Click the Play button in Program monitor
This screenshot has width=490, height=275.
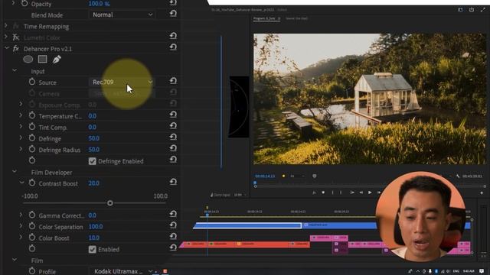click(370, 192)
